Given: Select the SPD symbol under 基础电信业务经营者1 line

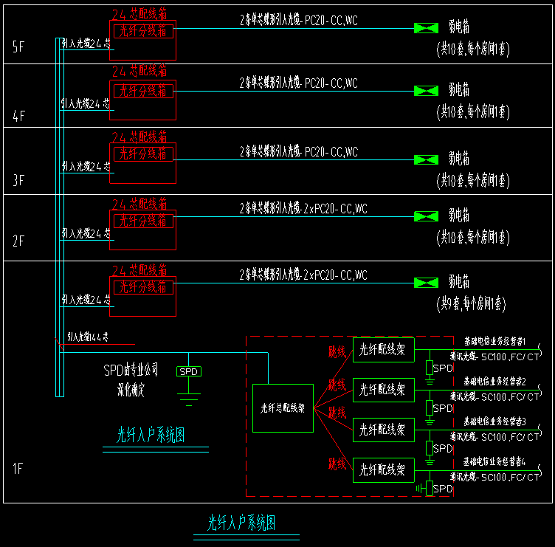Looking at the screenshot, I should [430, 368].
